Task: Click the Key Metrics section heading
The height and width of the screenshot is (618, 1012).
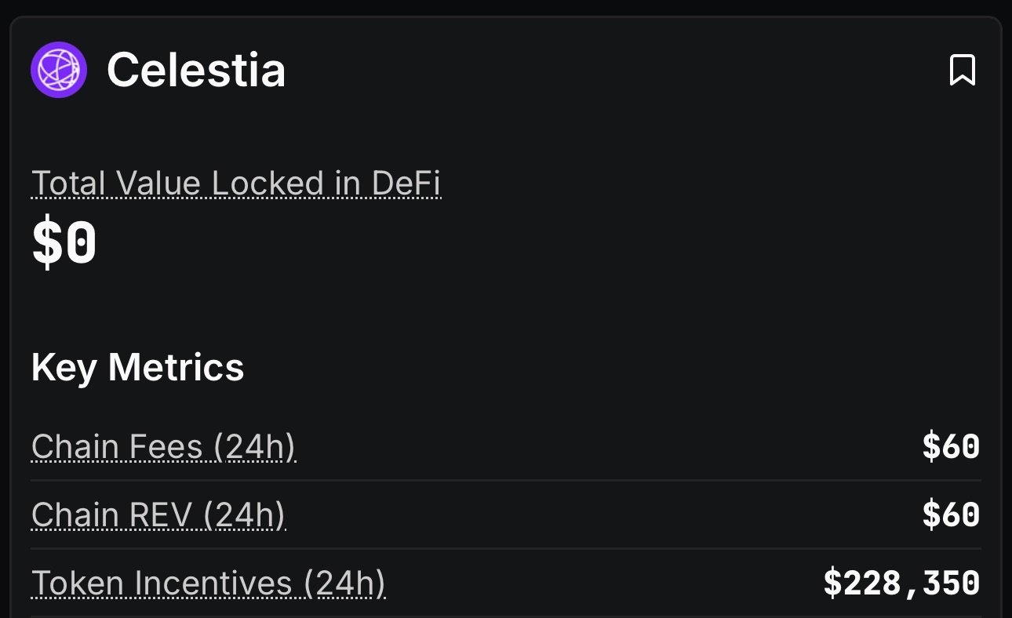Action: (x=138, y=367)
